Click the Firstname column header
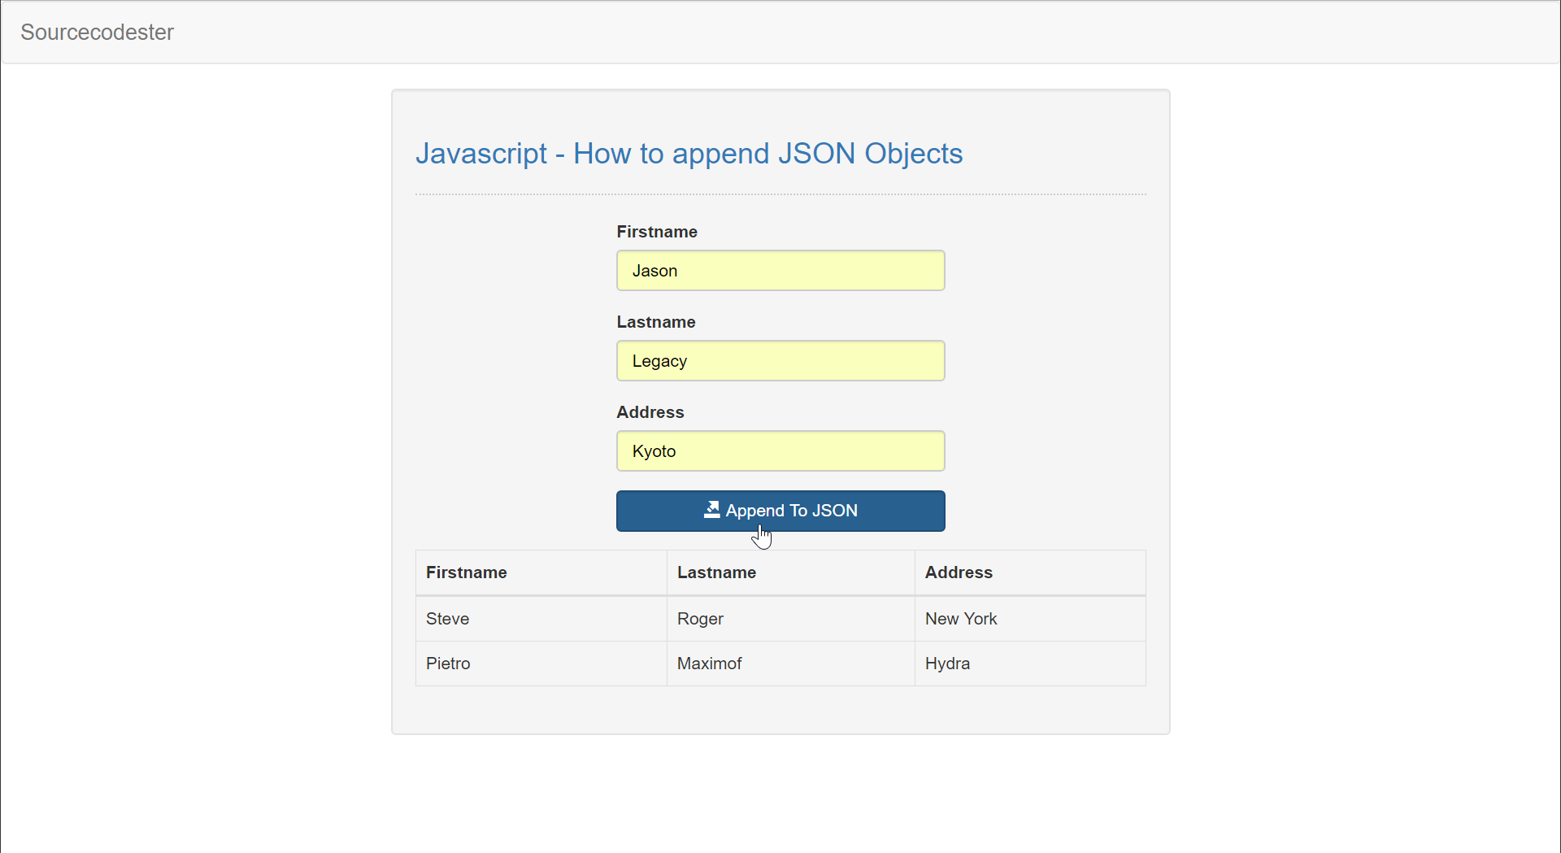 click(466, 572)
